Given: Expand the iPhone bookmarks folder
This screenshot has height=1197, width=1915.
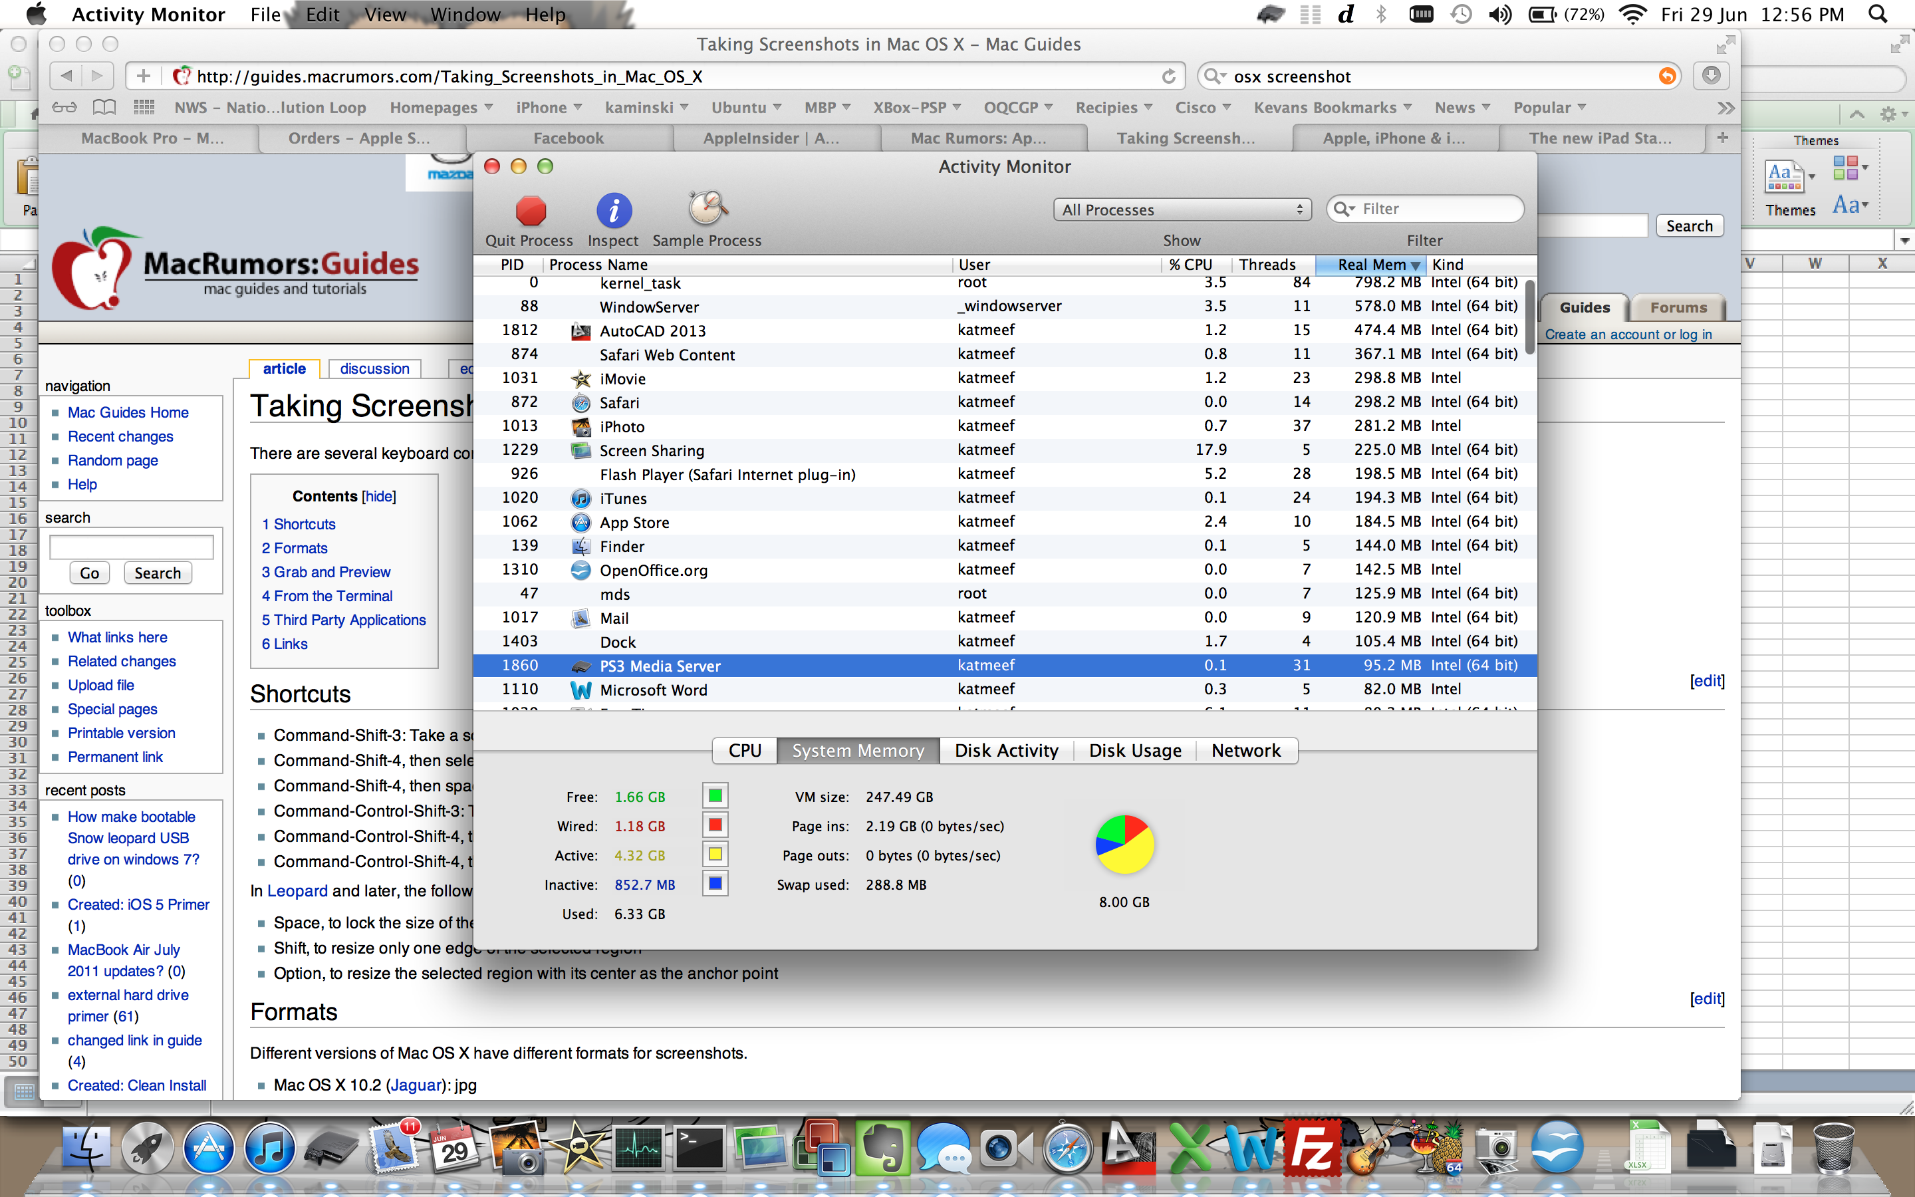Looking at the screenshot, I should [x=549, y=107].
